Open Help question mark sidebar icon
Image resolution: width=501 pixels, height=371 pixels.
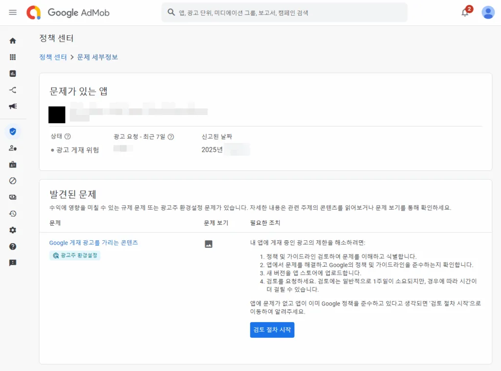point(13,246)
